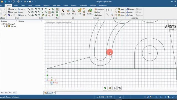177x100 pixels.
Task: Activate the Three-Point Rectangle tool
Action: (32, 12)
